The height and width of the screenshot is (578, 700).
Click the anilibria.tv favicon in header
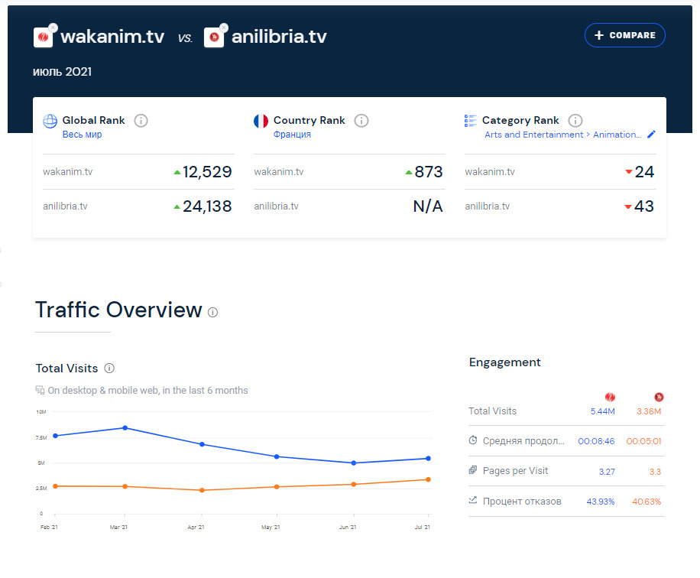pyautogui.click(x=214, y=37)
